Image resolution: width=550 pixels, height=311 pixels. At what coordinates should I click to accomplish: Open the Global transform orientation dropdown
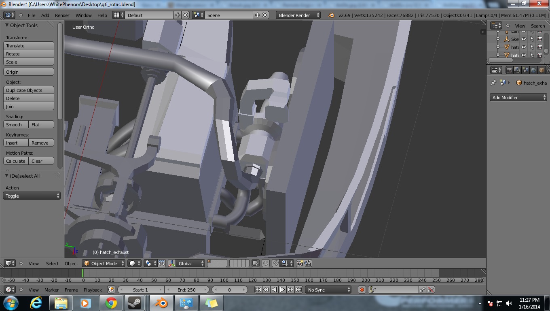(190, 263)
